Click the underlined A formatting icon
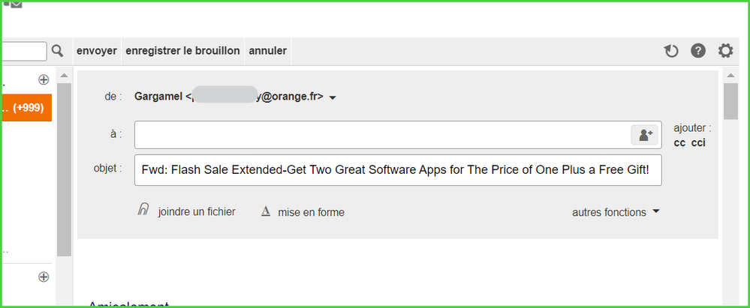 click(x=265, y=212)
